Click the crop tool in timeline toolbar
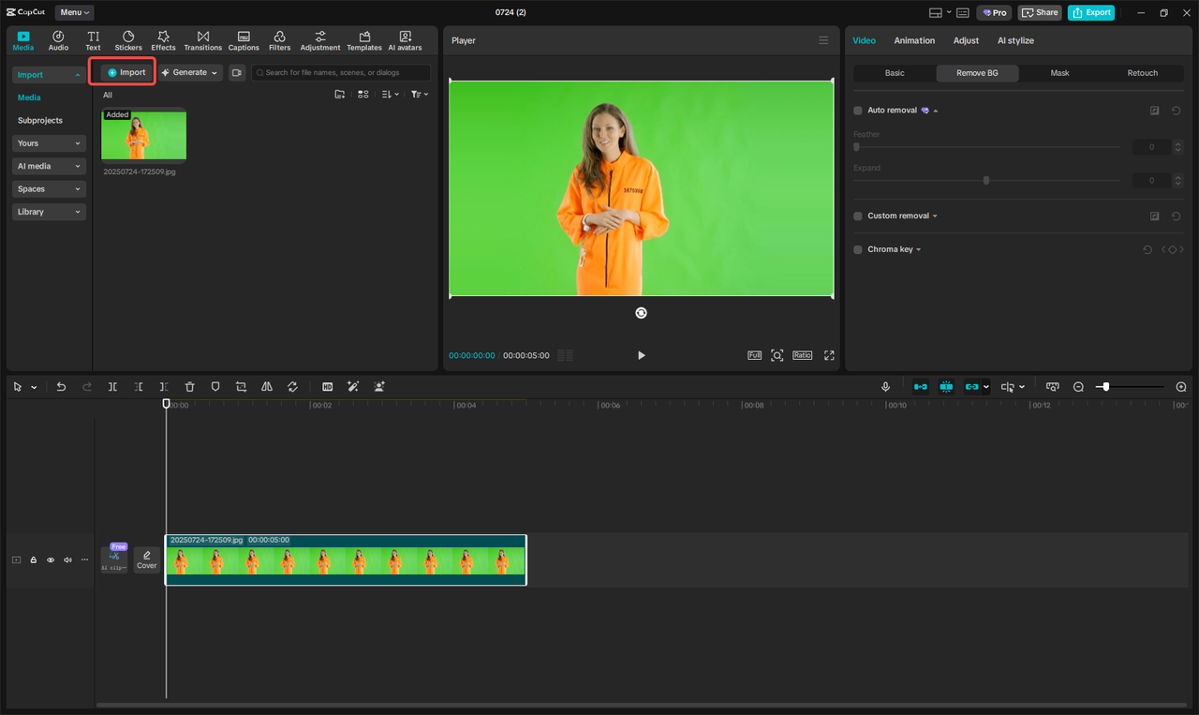 (241, 387)
